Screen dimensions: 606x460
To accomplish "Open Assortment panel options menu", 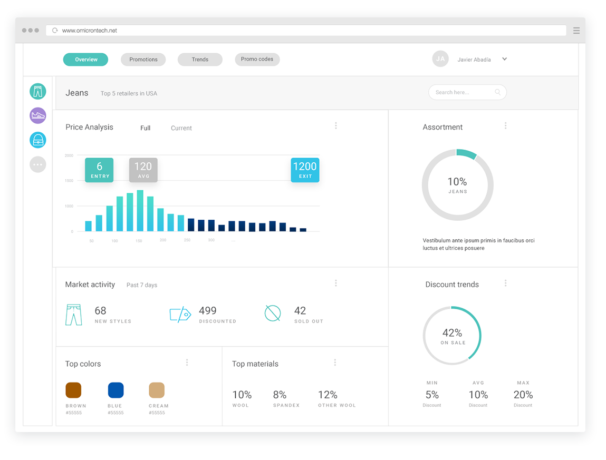I will [x=505, y=125].
